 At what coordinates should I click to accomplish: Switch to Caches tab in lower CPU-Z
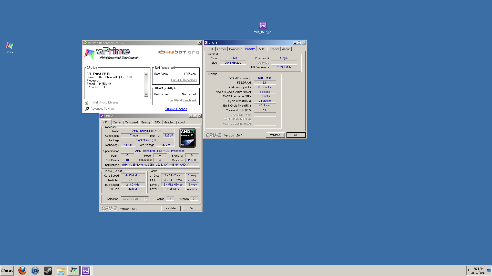(x=117, y=122)
